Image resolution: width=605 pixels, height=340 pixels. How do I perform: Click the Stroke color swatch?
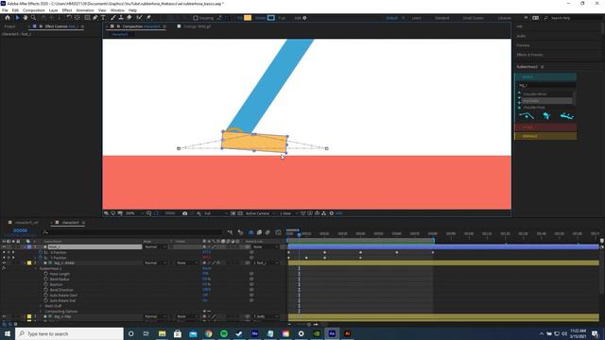pyautogui.click(x=271, y=18)
